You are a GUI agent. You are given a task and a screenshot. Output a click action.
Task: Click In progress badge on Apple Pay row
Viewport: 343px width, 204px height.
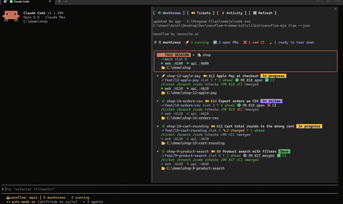[x=273, y=76]
